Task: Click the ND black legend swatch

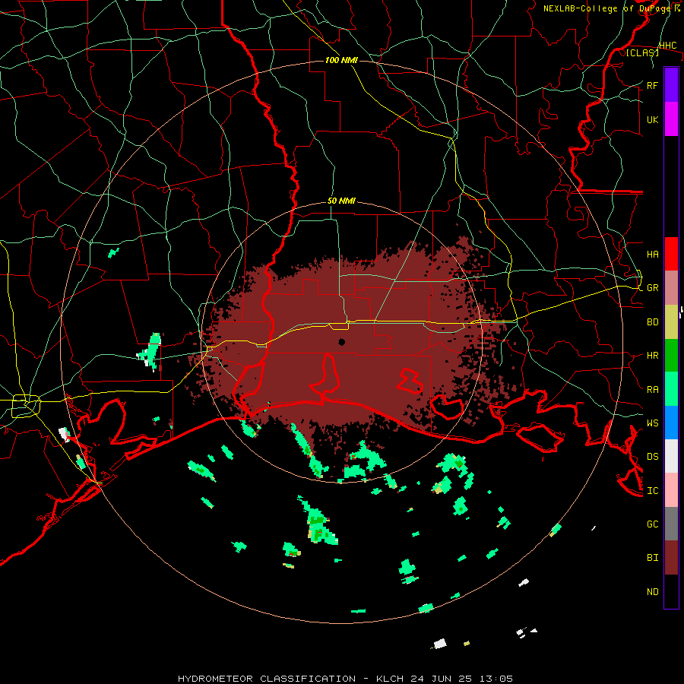Action: click(671, 591)
